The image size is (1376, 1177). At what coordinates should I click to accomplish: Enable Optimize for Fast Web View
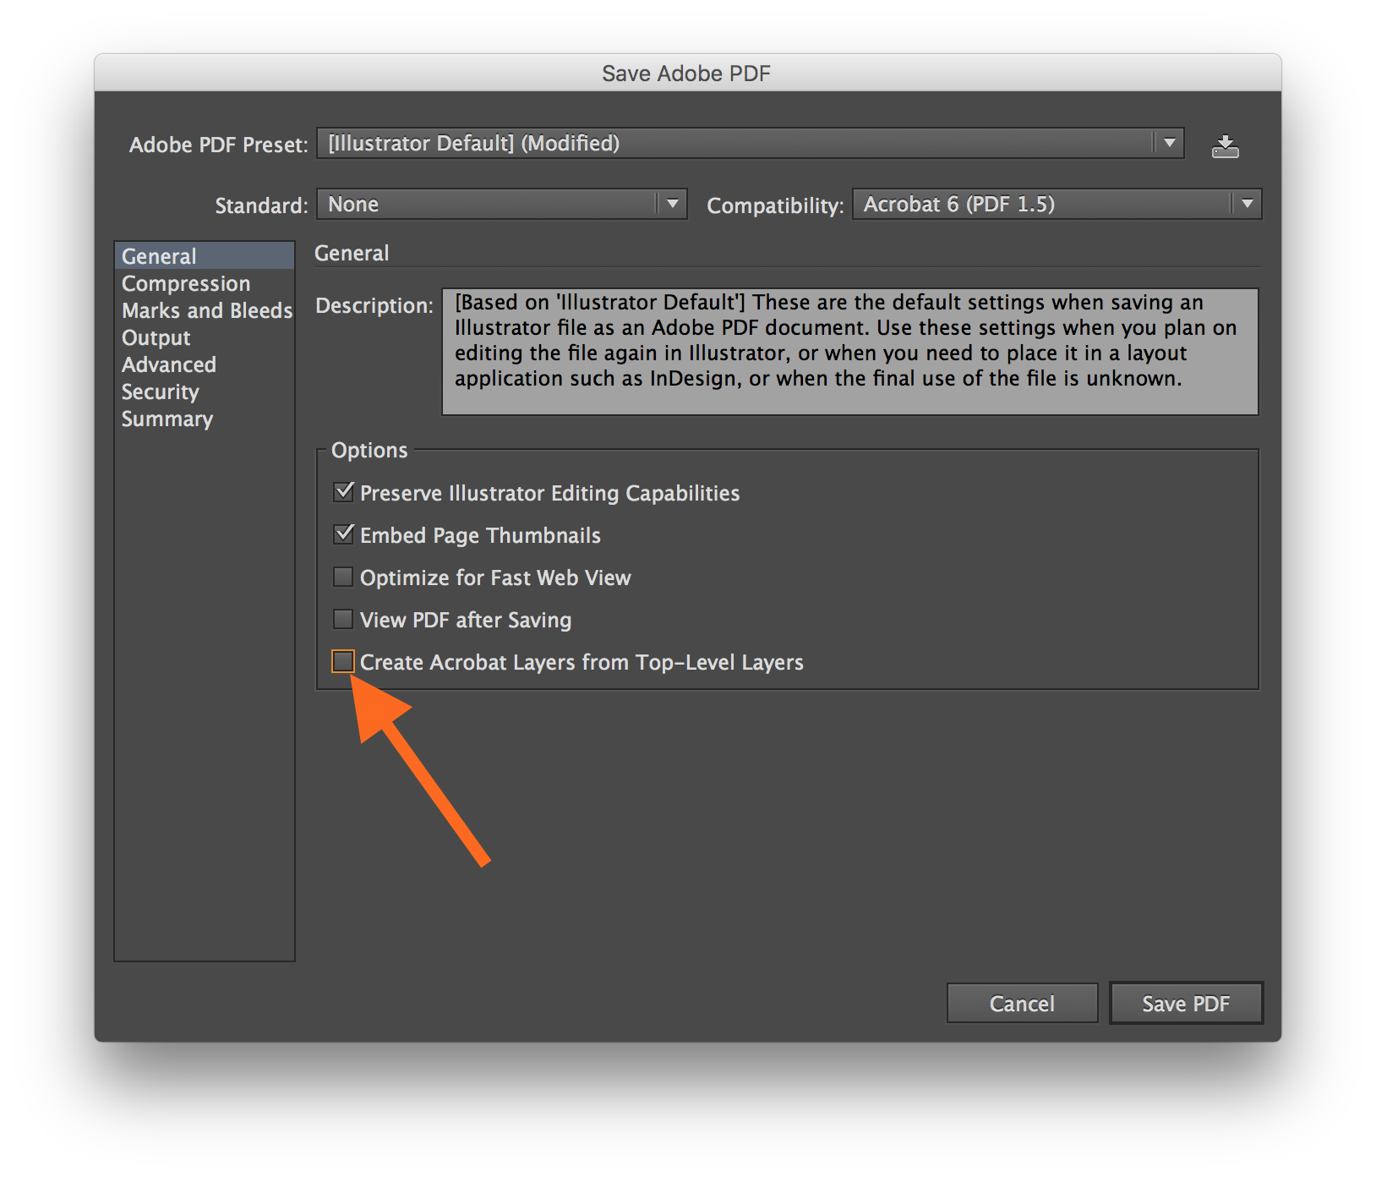[343, 577]
